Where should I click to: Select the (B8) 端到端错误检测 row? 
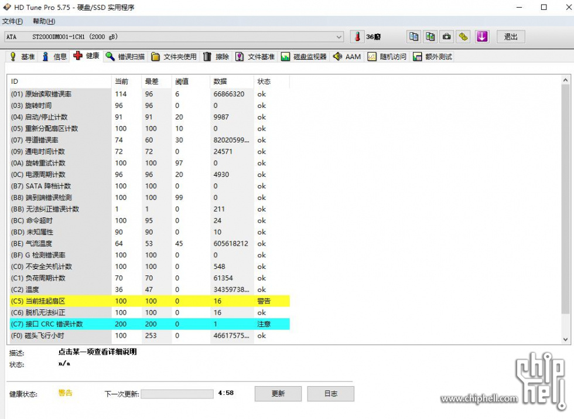[149, 197]
